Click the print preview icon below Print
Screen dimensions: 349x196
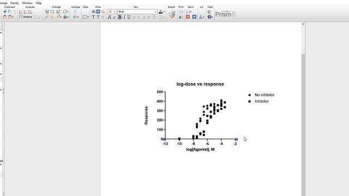[181, 17]
